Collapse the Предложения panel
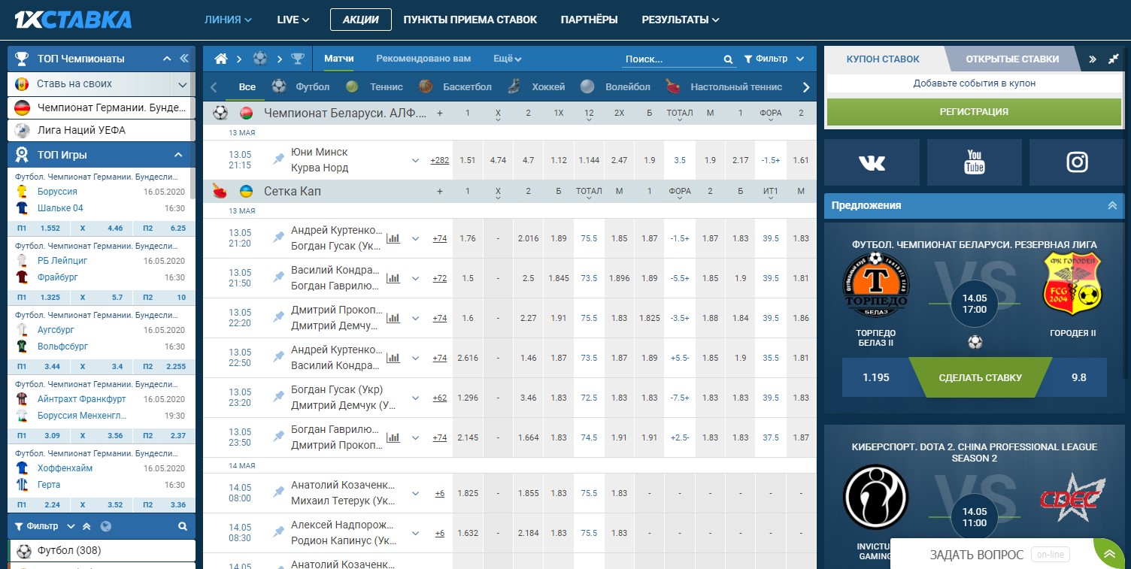The image size is (1131, 569). point(1111,205)
